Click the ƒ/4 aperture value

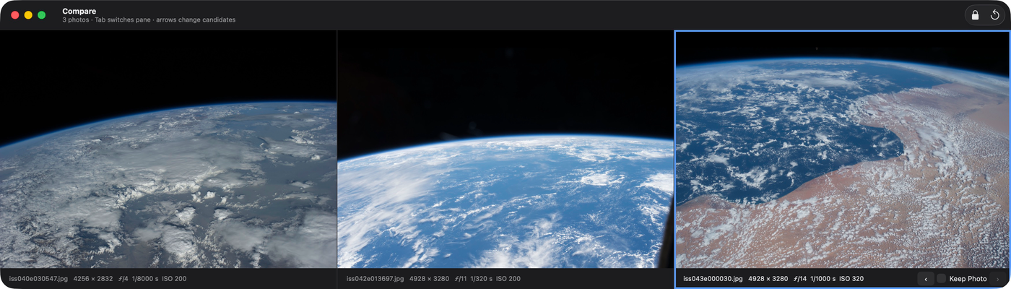pos(123,279)
